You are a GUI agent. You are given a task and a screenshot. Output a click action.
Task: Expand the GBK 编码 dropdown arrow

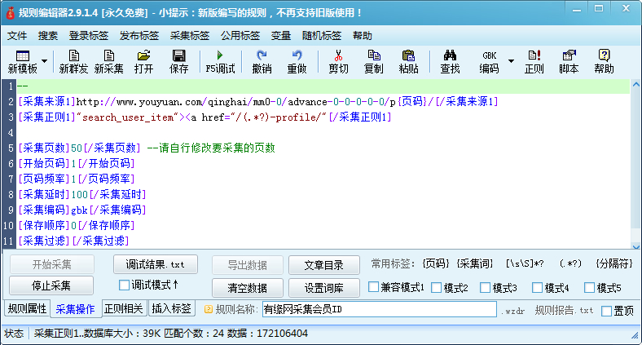pos(511,61)
